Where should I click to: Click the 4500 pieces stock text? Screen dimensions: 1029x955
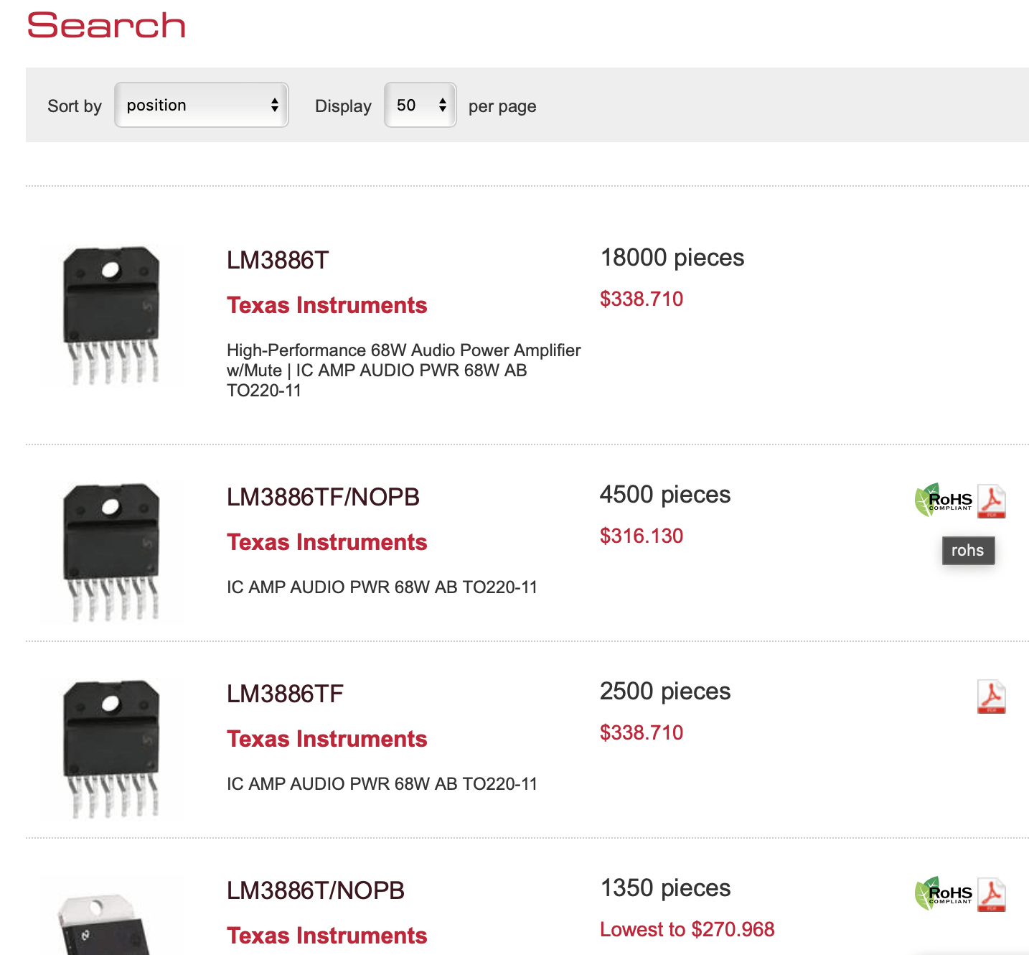[x=665, y=494]
